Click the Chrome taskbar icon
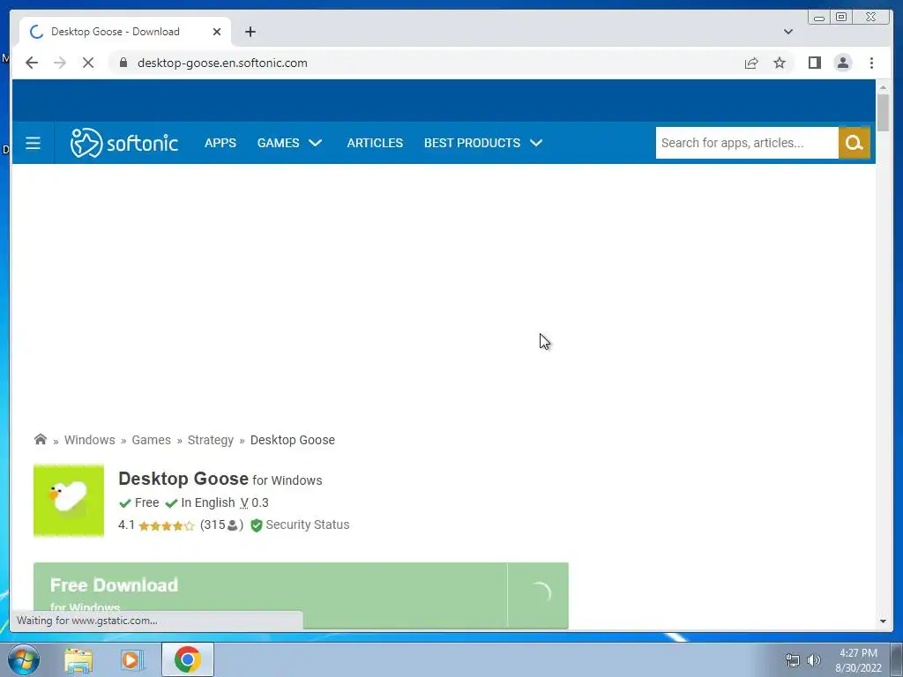Image resolution: width=903 pixels, height=677 pixels. (188, 659)
